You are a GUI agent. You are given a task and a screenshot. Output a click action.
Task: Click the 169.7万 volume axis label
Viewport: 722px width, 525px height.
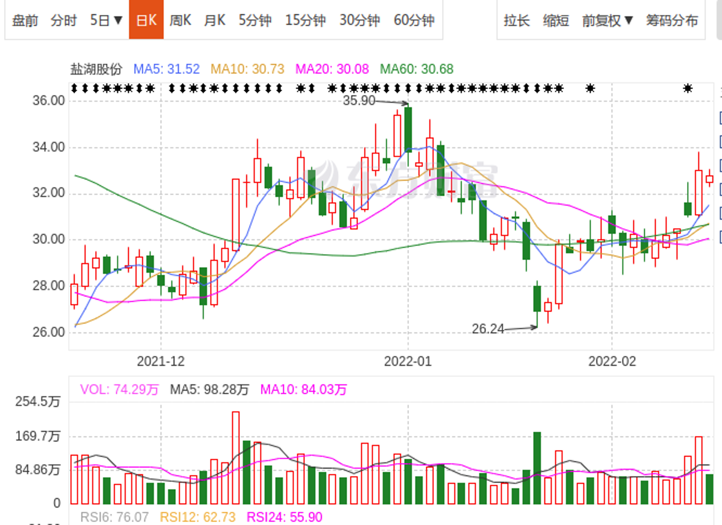coord(38,436)
